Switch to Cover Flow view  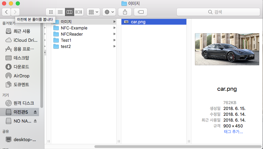tap(79, 12)
